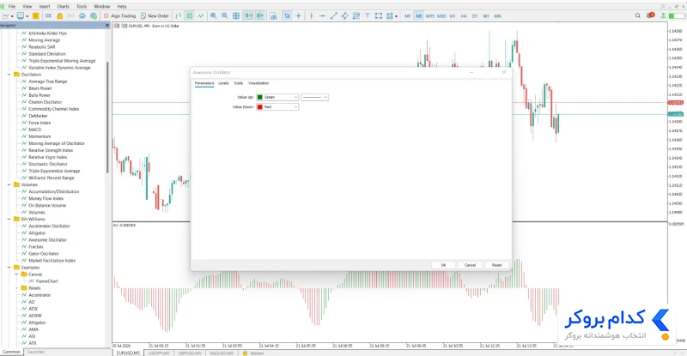Toggle the auto scroll chart icon
This screenshot has height=356, width=687.
pyautogui.click(x=248, y=15)
